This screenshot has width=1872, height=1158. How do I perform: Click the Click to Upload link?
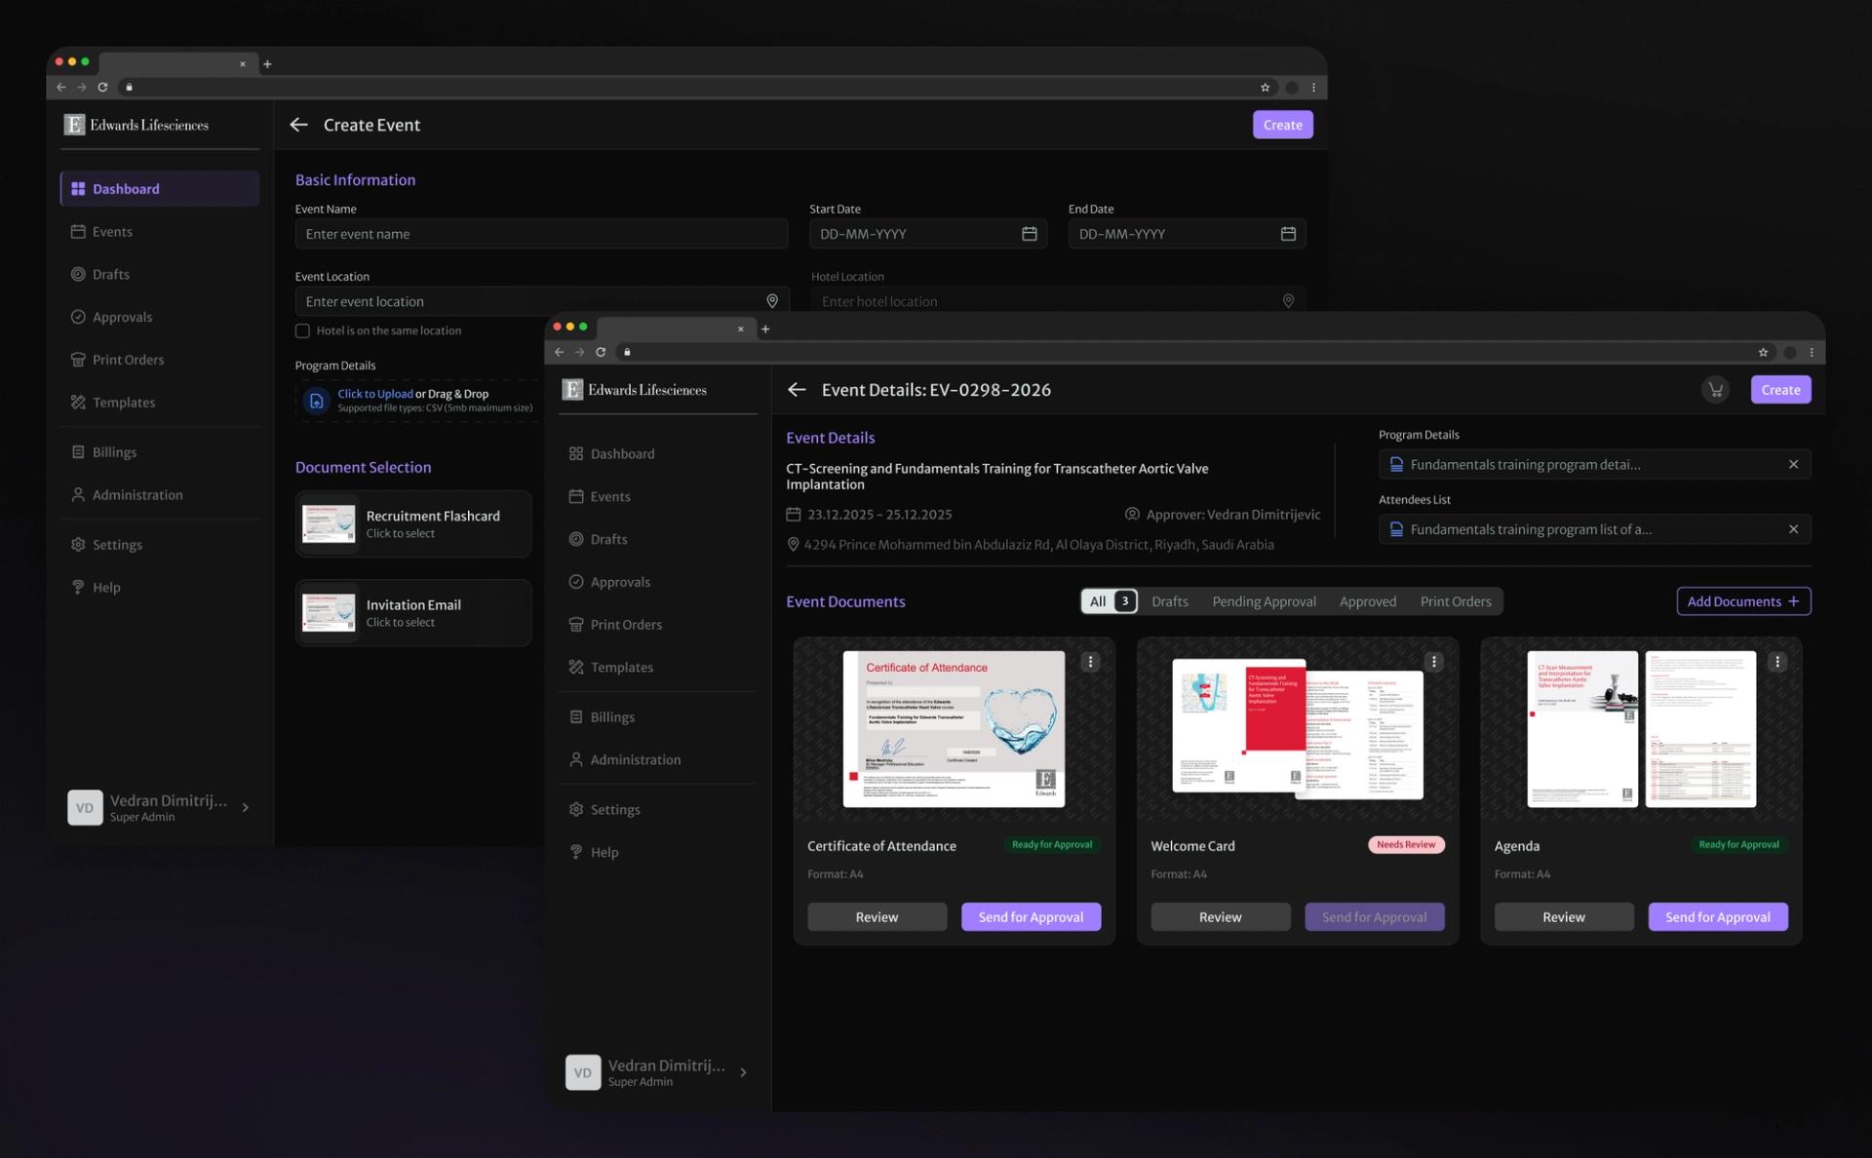click(375, 394)
